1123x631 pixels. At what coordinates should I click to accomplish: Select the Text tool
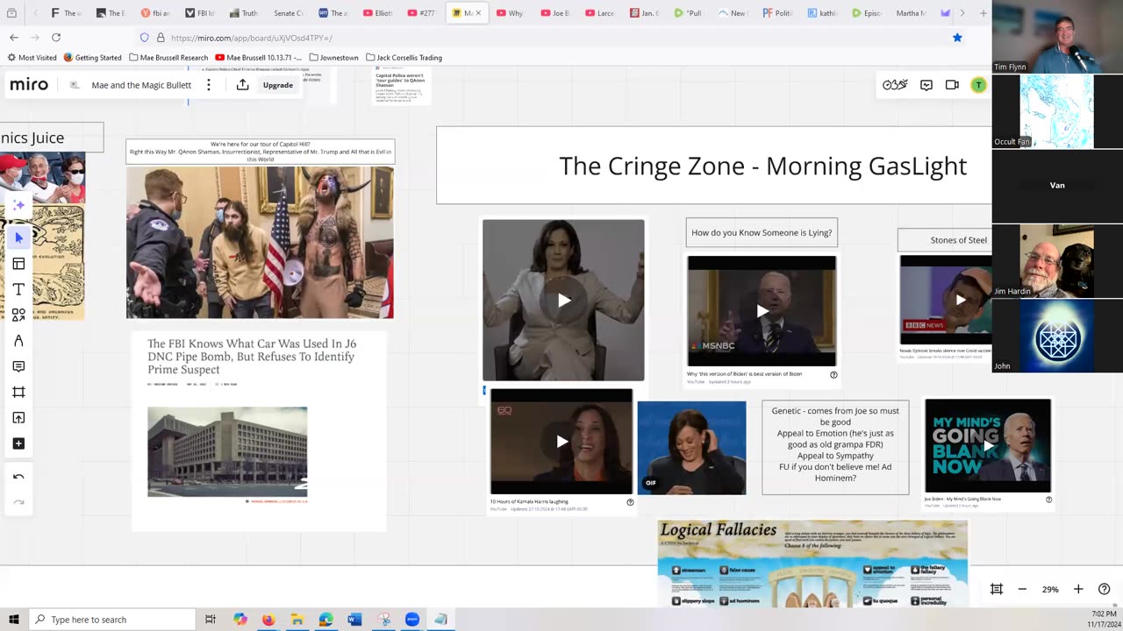[18, 289]
